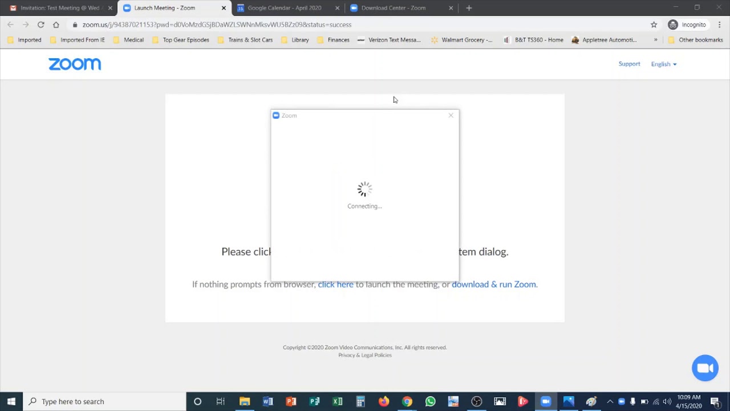The image size is (730, 411).
Task: Click the 'click here' launch meeting link
Action: pyautogui.click(x=335, y=284)
